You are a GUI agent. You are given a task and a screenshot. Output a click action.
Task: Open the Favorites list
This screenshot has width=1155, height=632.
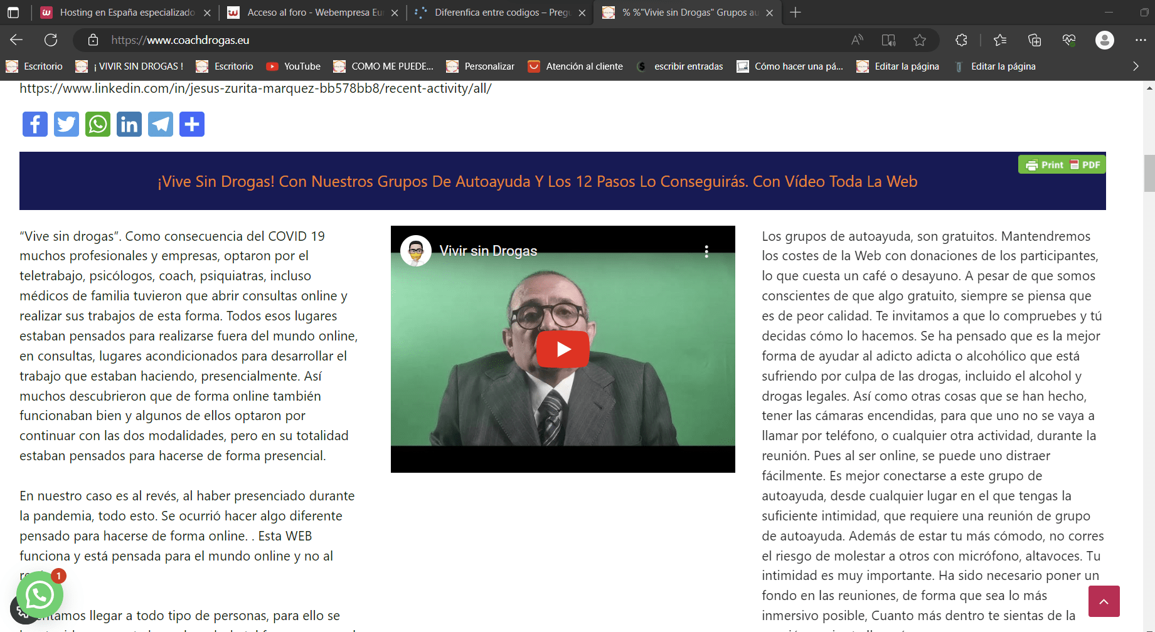tap(1000, 40)
